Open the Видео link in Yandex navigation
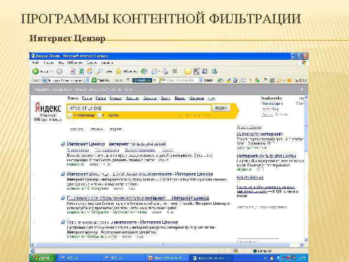 180,98
